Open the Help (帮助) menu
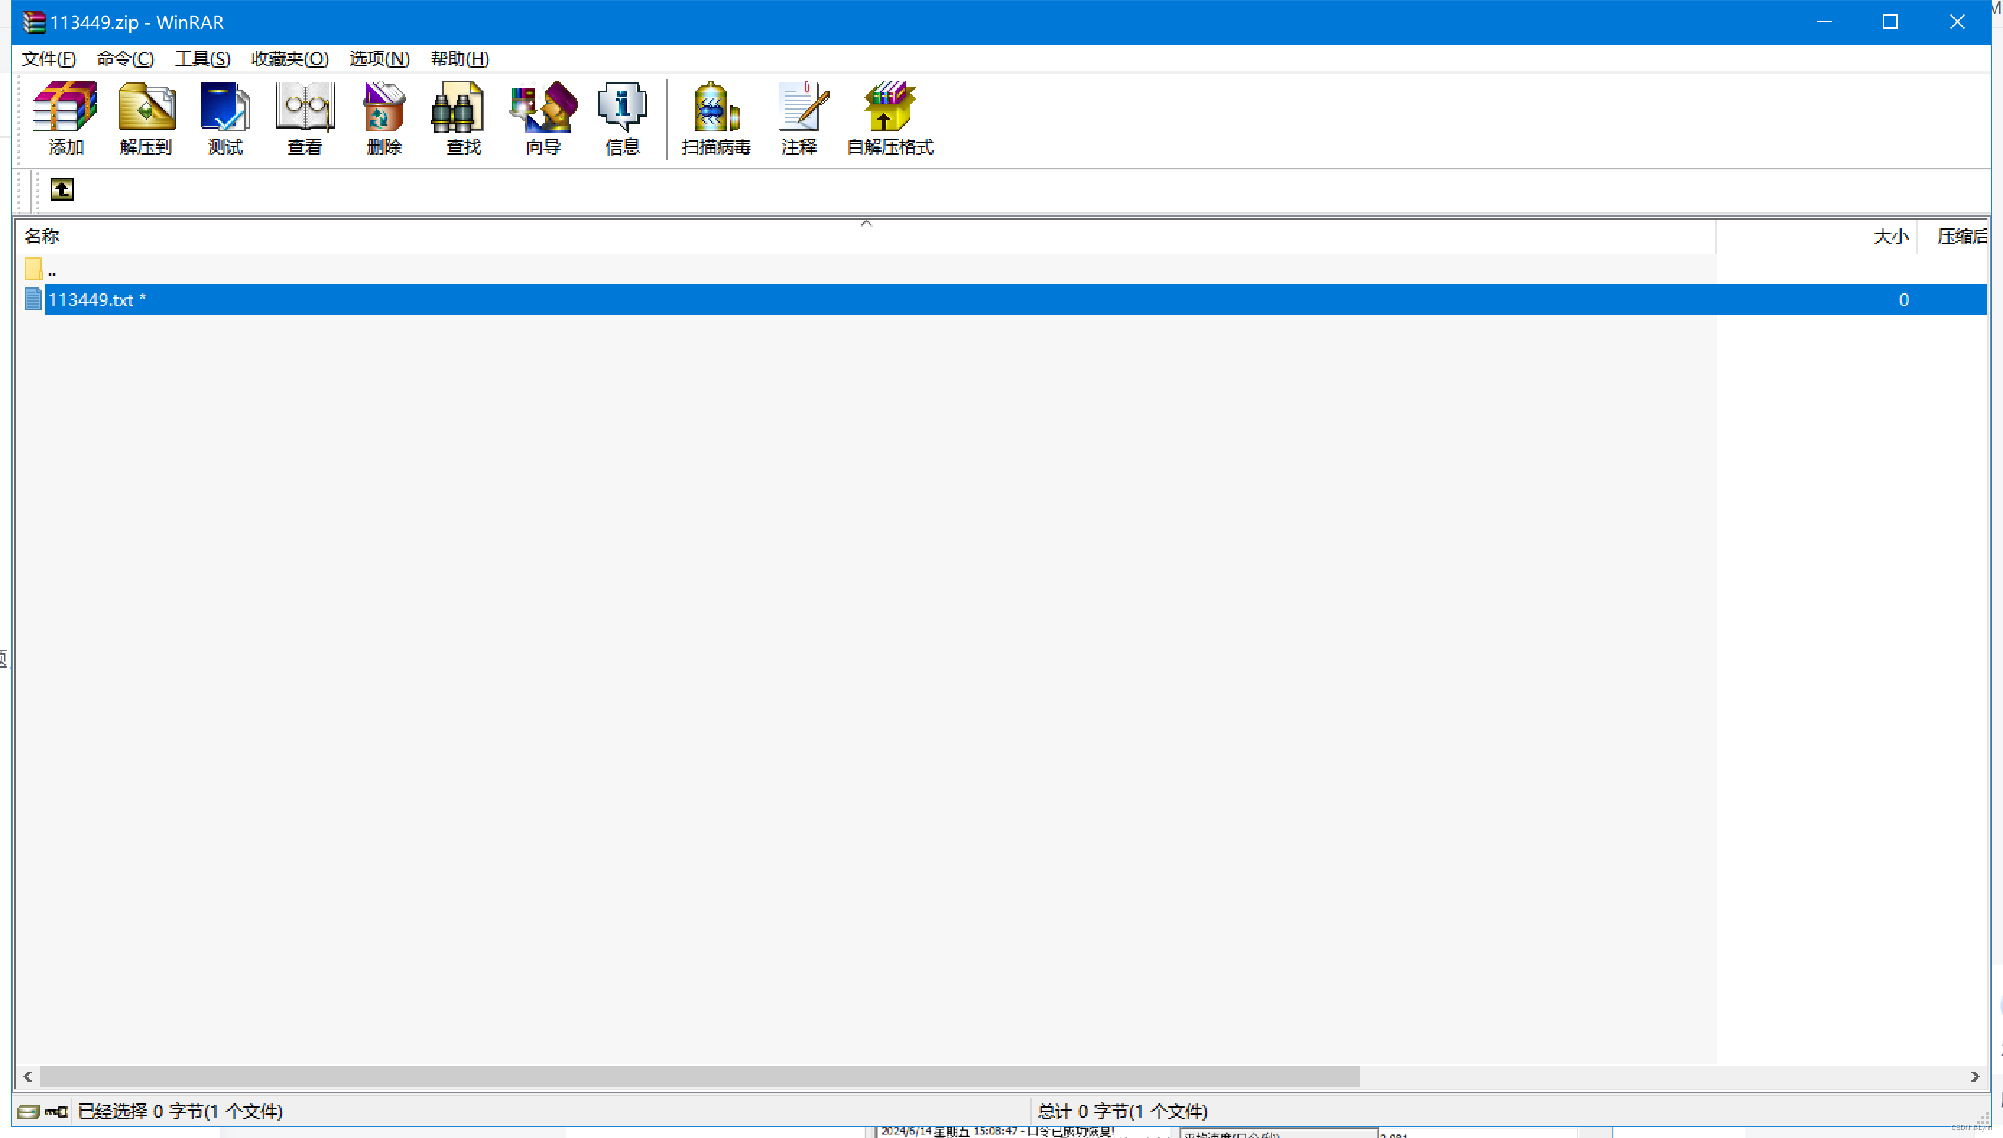Viewport: 2003px width, 1138px height. pyautogui.click(x=460, y=58)
